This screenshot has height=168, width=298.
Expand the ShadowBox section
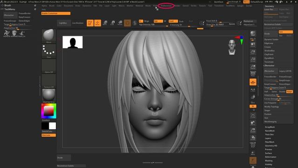point(270,51)
